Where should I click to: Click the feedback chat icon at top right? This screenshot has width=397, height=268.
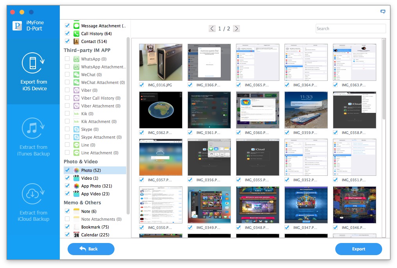click(x=383, y=12)
